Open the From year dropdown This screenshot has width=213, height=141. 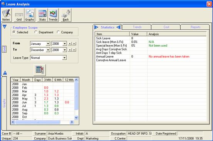65,44
